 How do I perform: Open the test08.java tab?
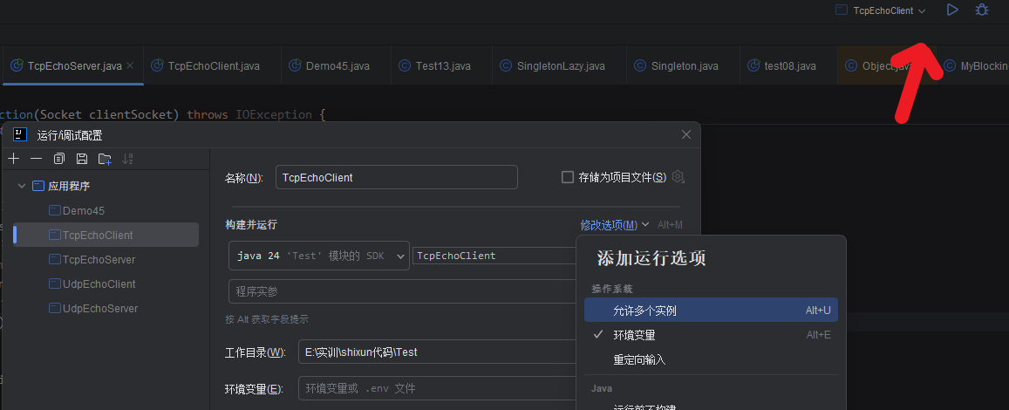[x=790, y=65]
